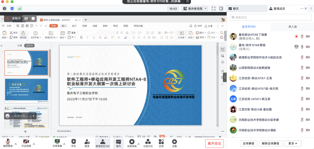
Task: Stop recording with 结束录制
Action: pos(132,143)
